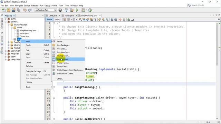Collapse the model package node

pos(12,28)
